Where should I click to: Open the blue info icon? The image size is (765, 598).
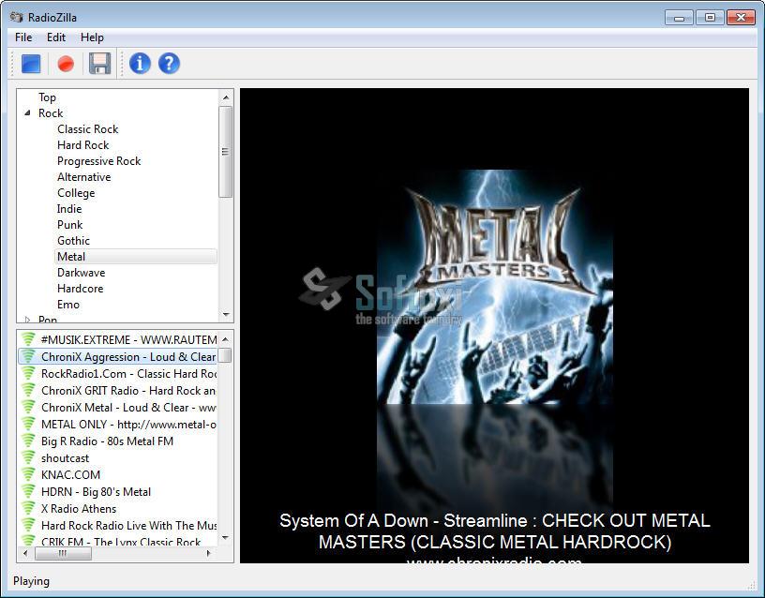coord(140,64)
